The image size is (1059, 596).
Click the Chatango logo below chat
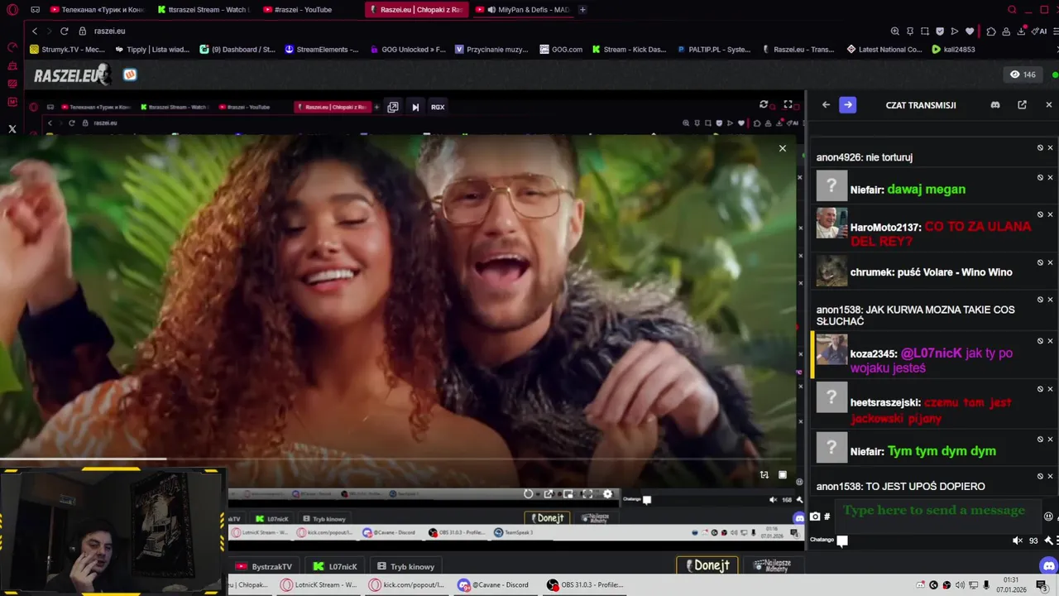tap(828, 541)
